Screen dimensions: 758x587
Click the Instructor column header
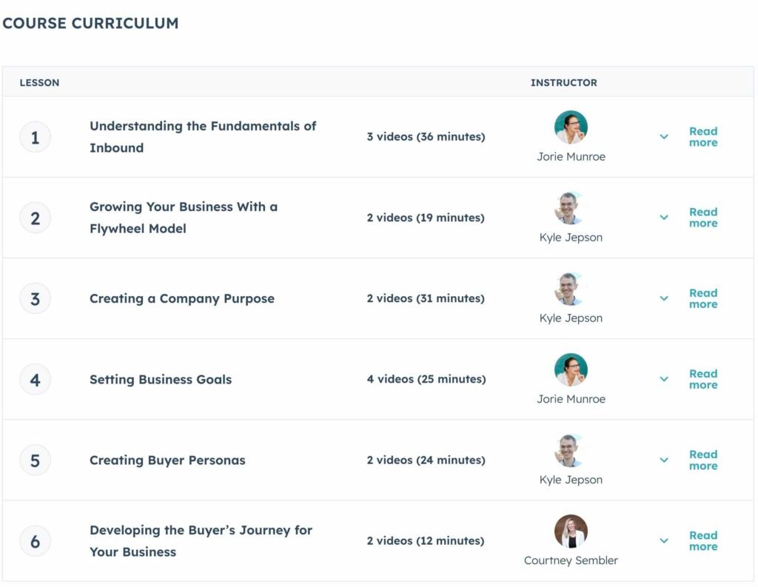(563, 83)
